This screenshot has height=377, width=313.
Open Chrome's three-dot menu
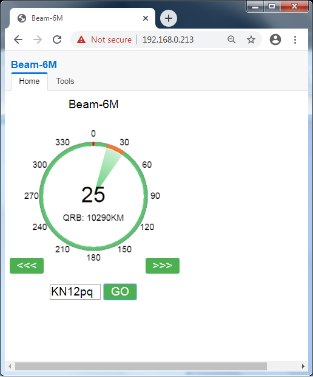pos(295,40)
